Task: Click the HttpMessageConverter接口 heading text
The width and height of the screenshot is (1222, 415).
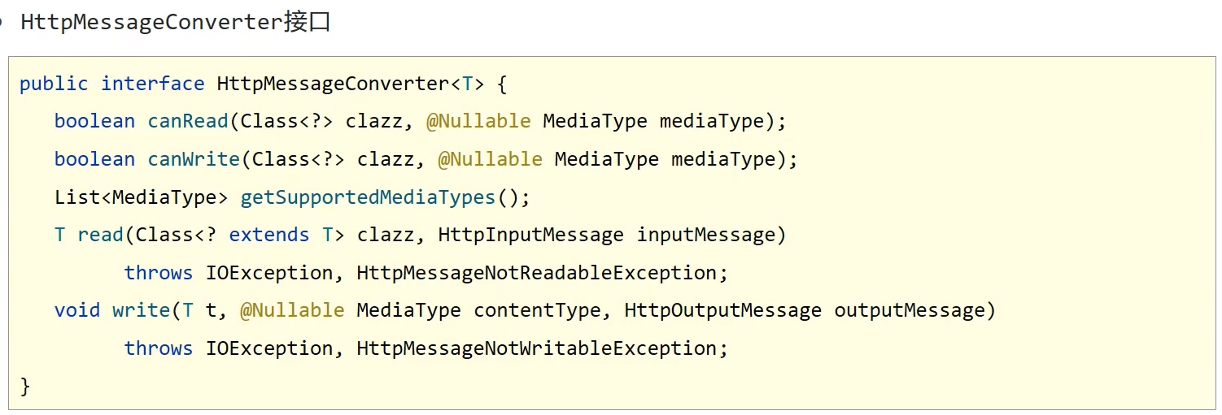Action: click(x=175, y=22)
